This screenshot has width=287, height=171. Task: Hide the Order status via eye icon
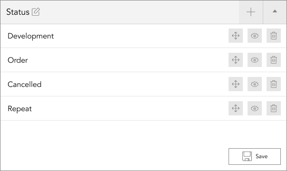255,60
